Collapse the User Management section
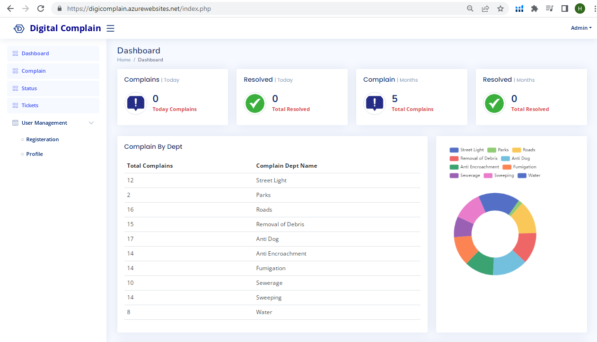The image size is (597, 342). (x=91, y=123)
